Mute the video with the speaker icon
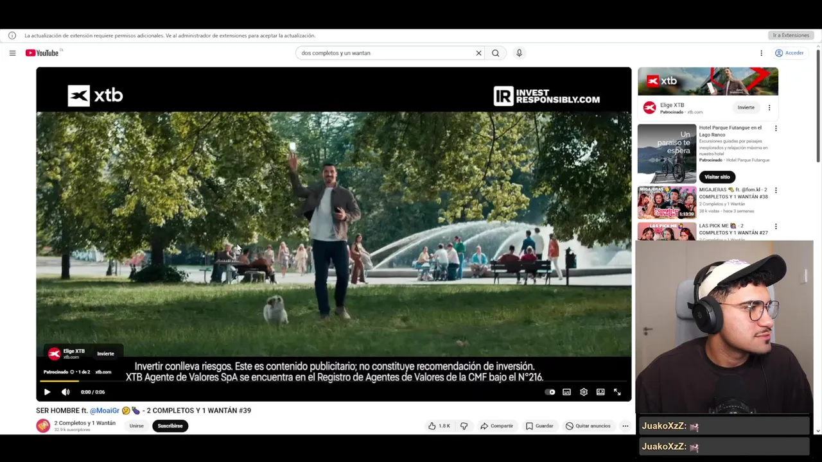The image size is (822, 462). tap(66, 392)
